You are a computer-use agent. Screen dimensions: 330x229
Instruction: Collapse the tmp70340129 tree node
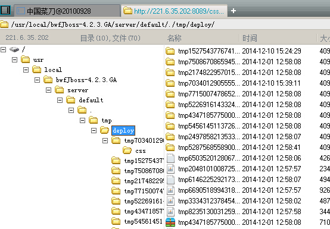[105, 140]
